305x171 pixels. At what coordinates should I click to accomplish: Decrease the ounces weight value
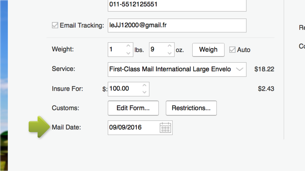pos(170,53)
